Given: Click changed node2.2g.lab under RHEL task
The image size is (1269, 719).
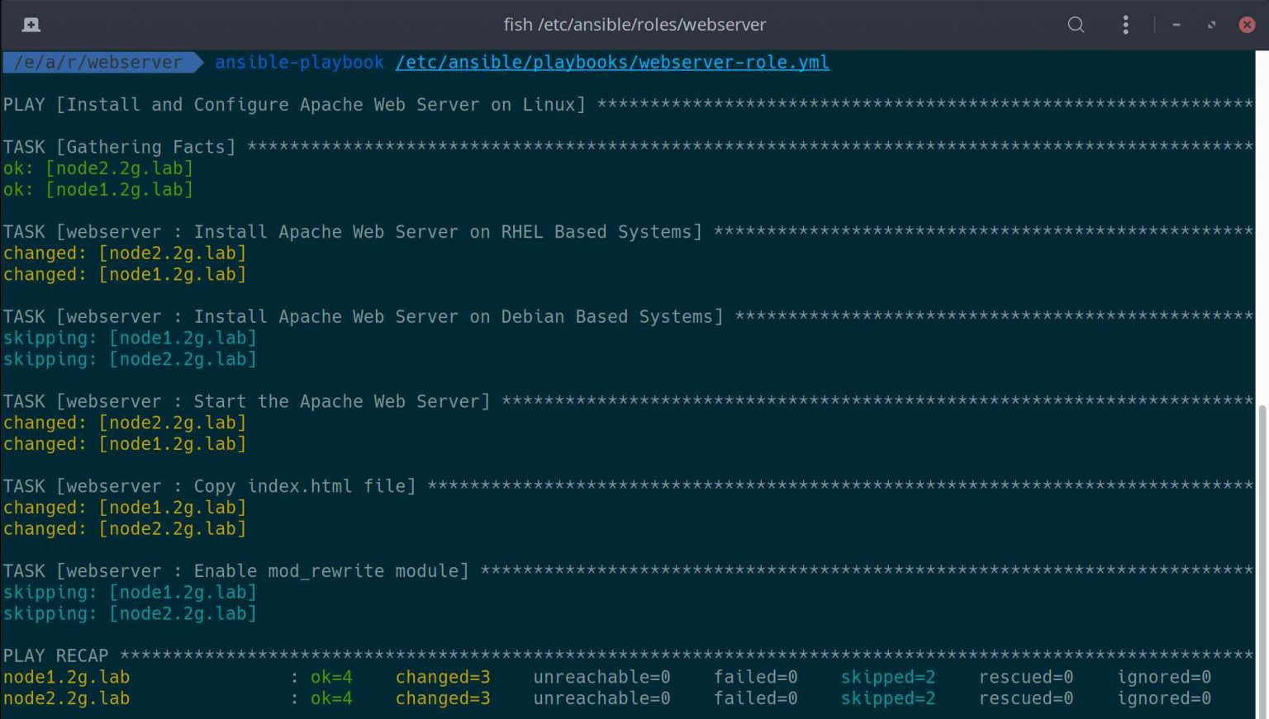Looking at the screenshot, I should (124, 253).
